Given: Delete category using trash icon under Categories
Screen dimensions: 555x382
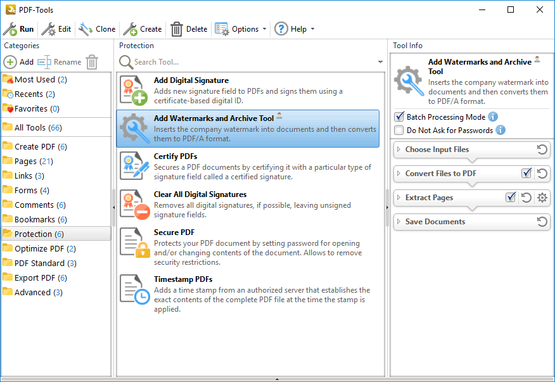Looking at the screenshot, I should pos(92,62).
